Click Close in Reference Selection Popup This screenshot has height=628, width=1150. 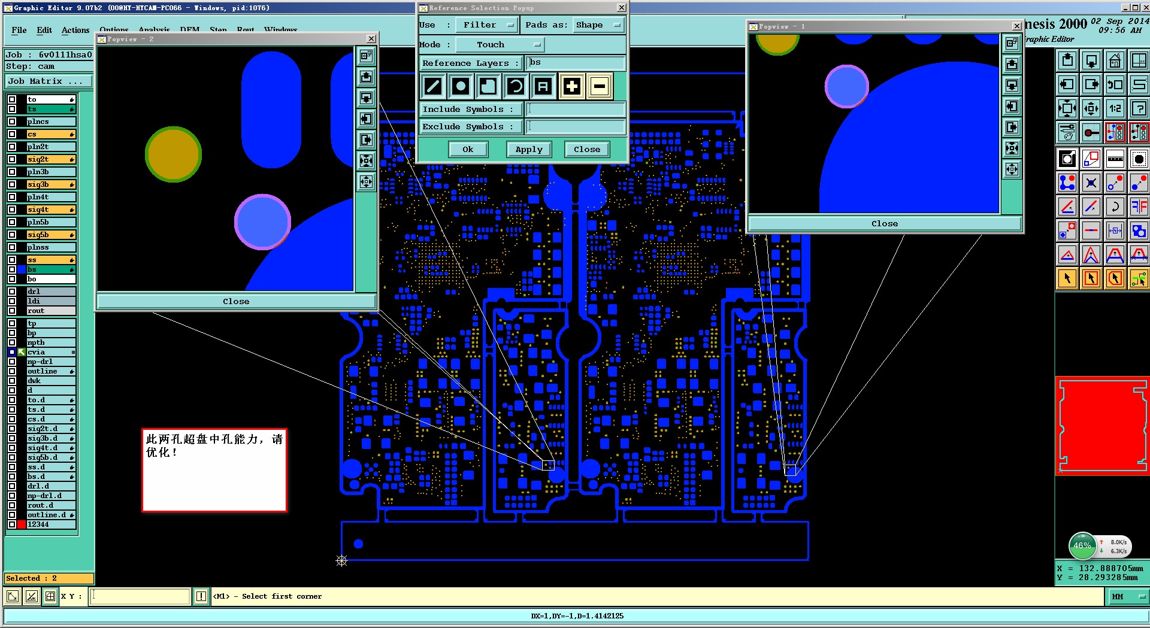pos(587,150)
